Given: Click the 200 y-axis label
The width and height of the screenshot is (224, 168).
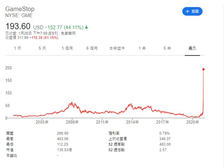Looking at the screenshot, I should (x=8, y=68).
